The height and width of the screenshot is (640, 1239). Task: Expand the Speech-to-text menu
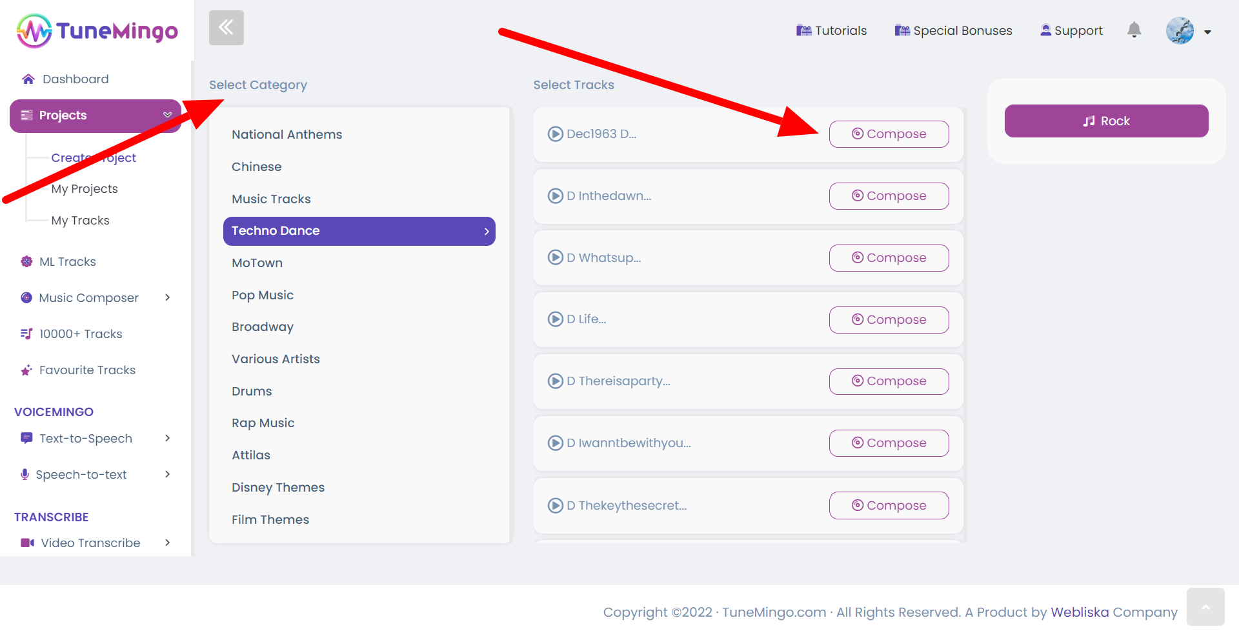tap(167, 474)
